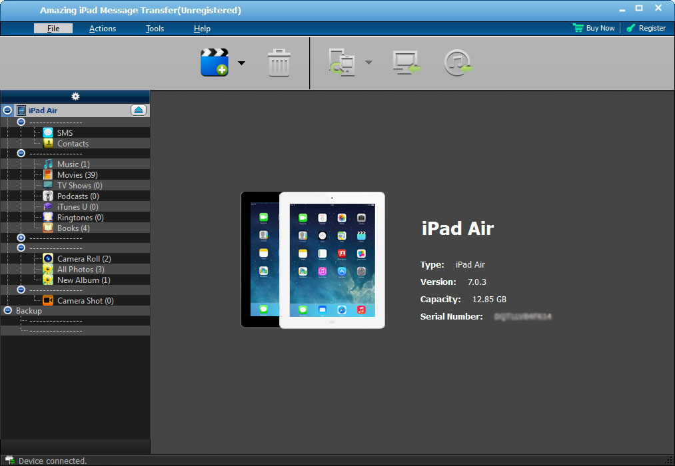The image size is (675, 466).
Task: Select the iPad Air device label in tree
Action: click(x=43, y=111)
